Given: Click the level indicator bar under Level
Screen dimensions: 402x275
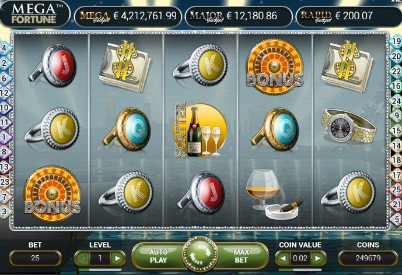Looking at the screenshot, I should coord(100,270).
